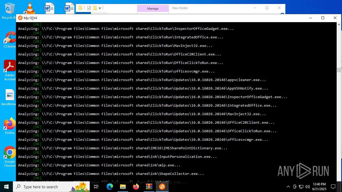Open the Windows Start menu
Viewport: 342px width, 192px height.
coord(6,187)
